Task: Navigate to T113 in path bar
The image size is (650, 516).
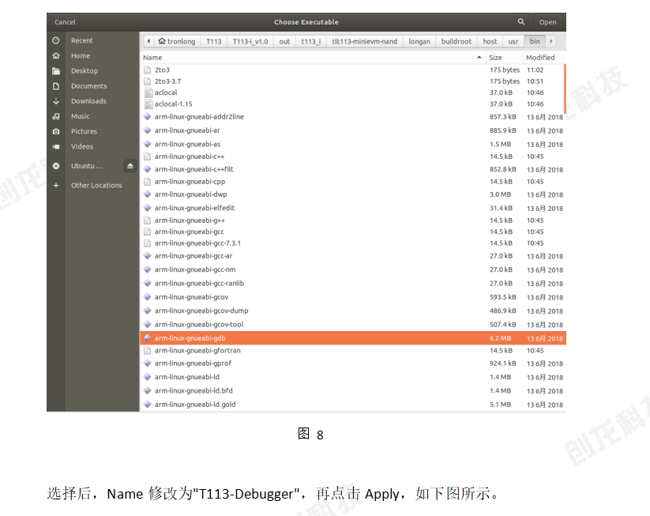Action: point(214,41)
